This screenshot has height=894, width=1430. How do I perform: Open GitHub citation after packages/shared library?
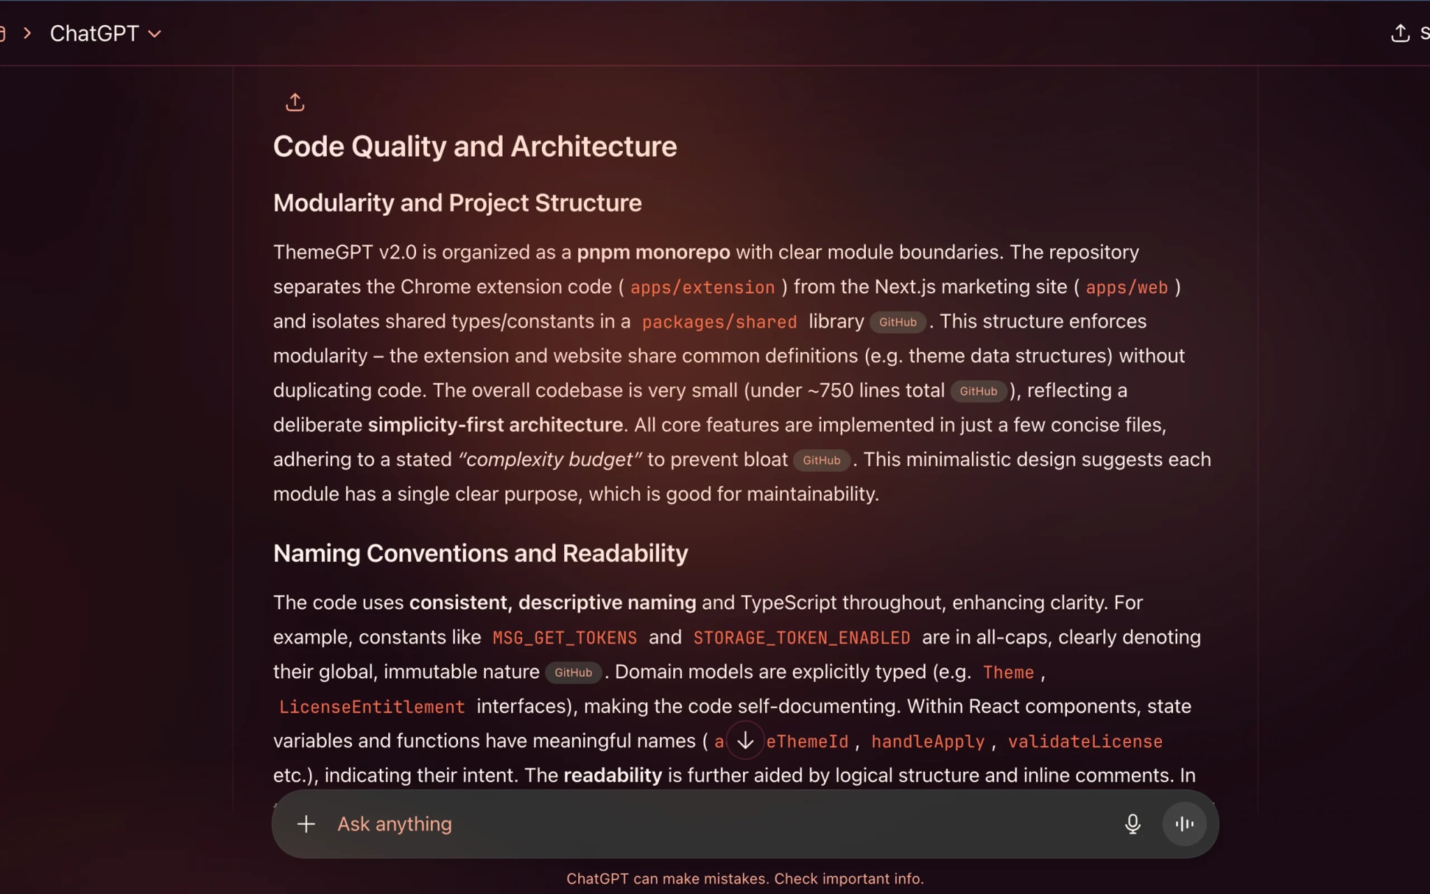(x=897, y=322)
